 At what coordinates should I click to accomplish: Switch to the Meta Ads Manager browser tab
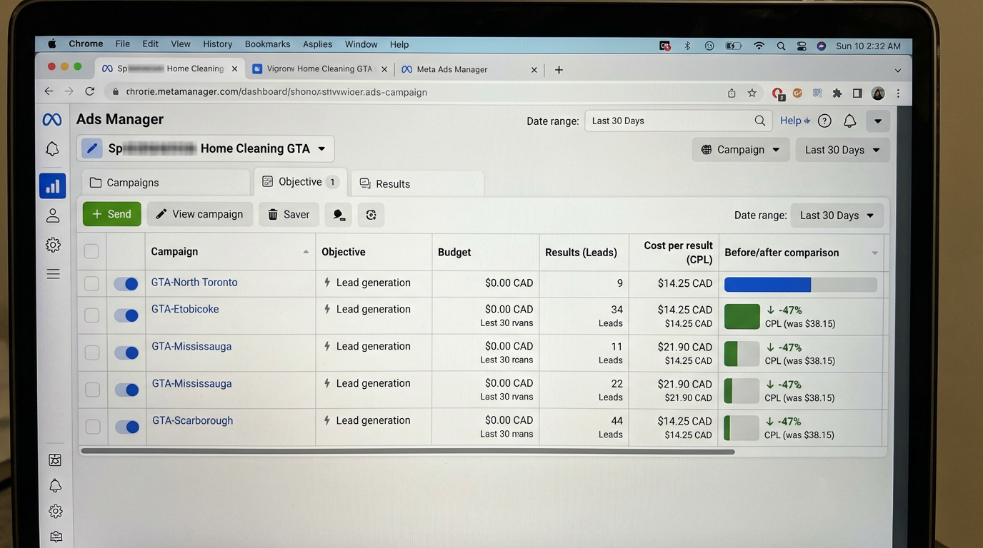tap(469, 69)
